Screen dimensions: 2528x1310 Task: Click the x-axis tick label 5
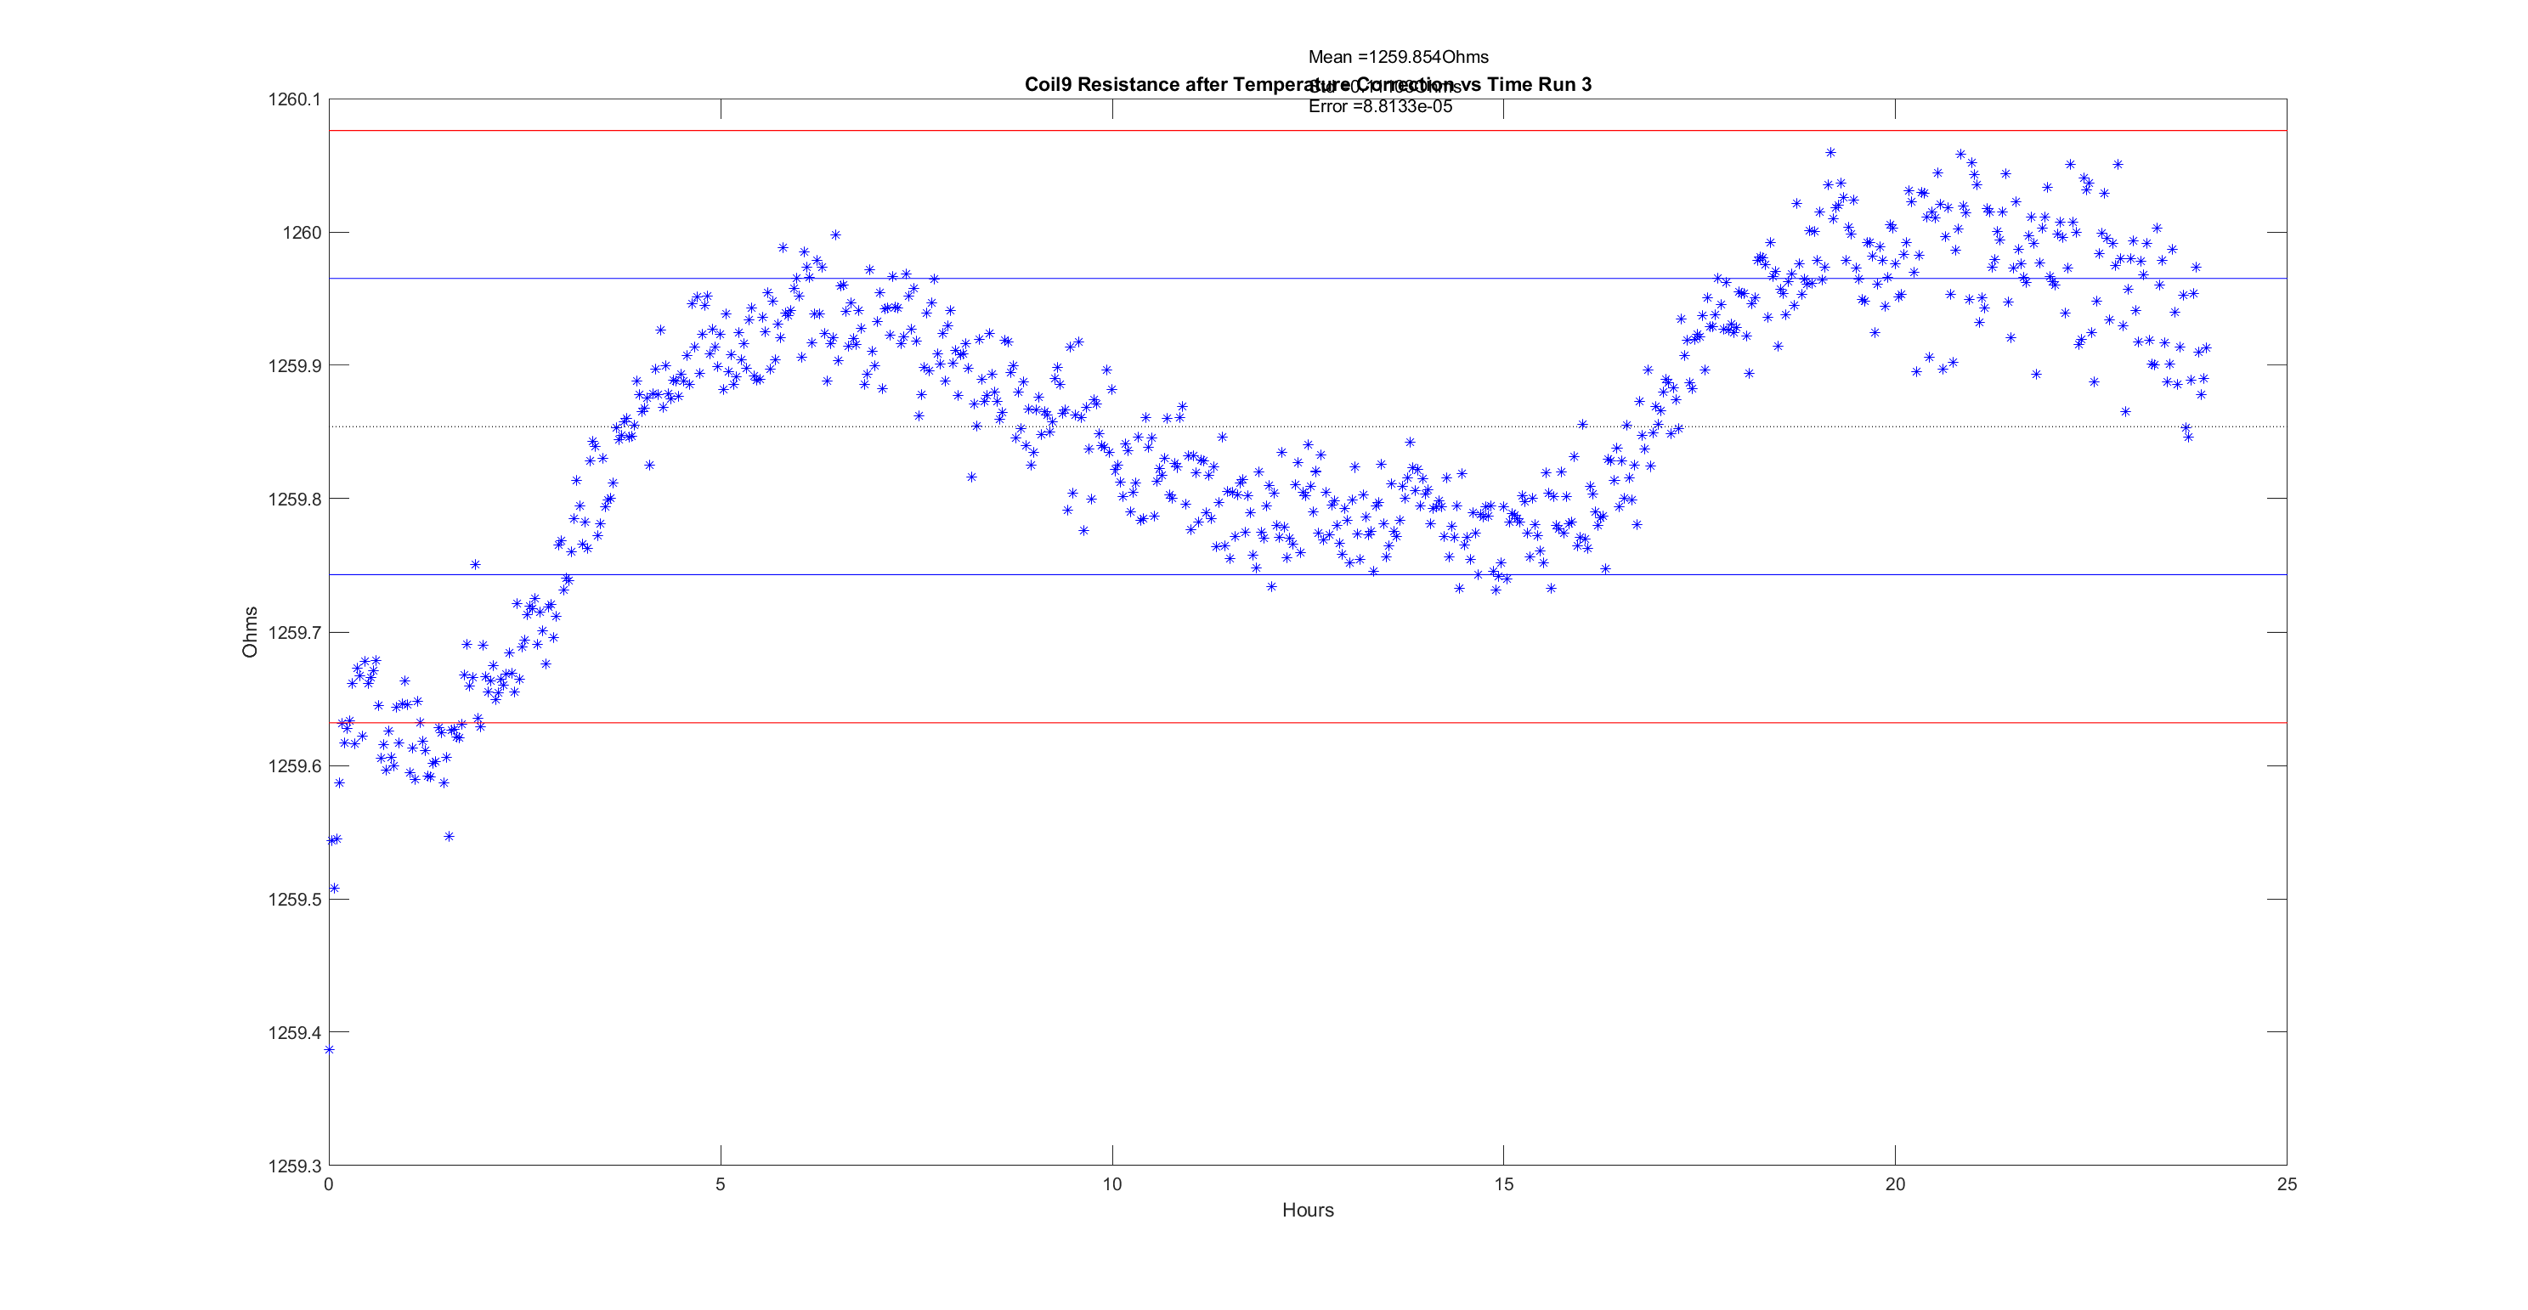coord(721,1184)
